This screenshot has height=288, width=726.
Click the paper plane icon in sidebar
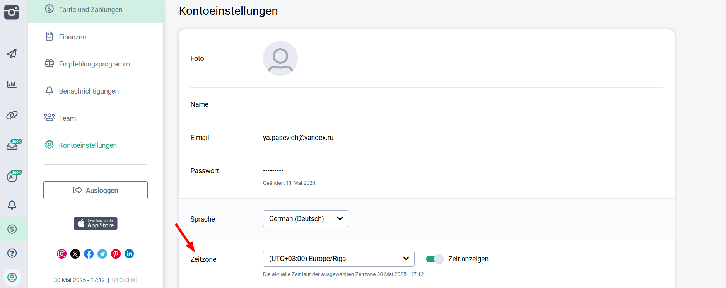click(x=12, y=53)
